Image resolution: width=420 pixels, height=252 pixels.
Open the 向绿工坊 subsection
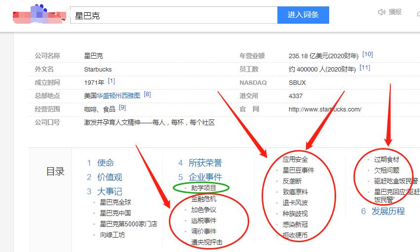(x=112, y=235)
